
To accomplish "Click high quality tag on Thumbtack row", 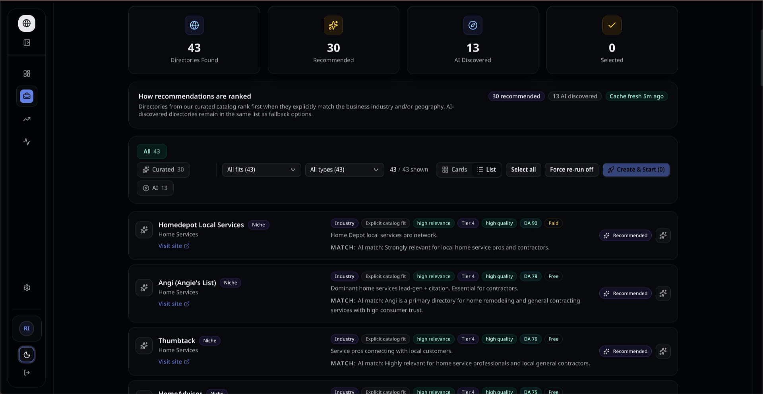I will coord(499,339).
